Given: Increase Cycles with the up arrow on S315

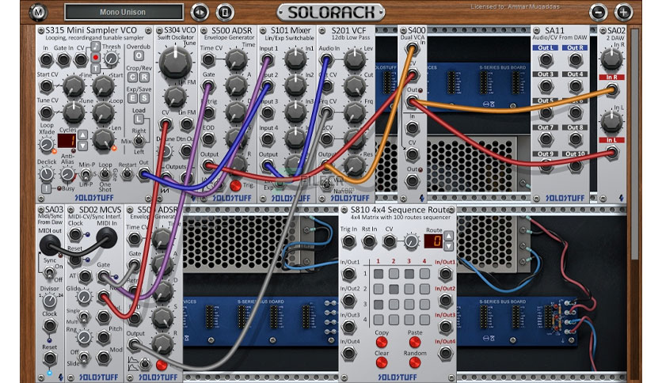Looking at the screenshot, I should pos(82,135).
